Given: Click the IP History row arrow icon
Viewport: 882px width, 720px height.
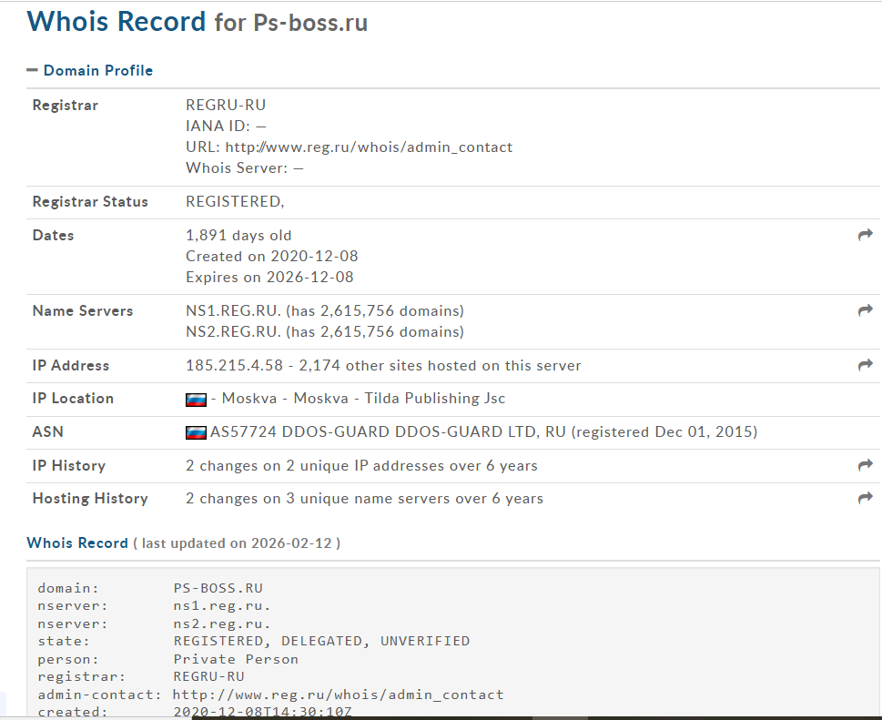Looking at the screenshot, I should (x=865, y=465).
